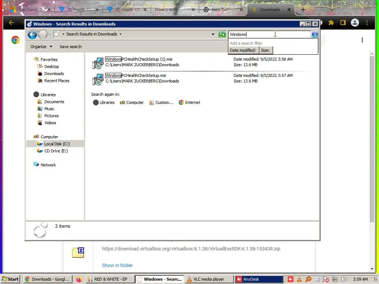Open Desktop under Favorites
Viewport: 379px width, 284px height.
coord(51,67)
